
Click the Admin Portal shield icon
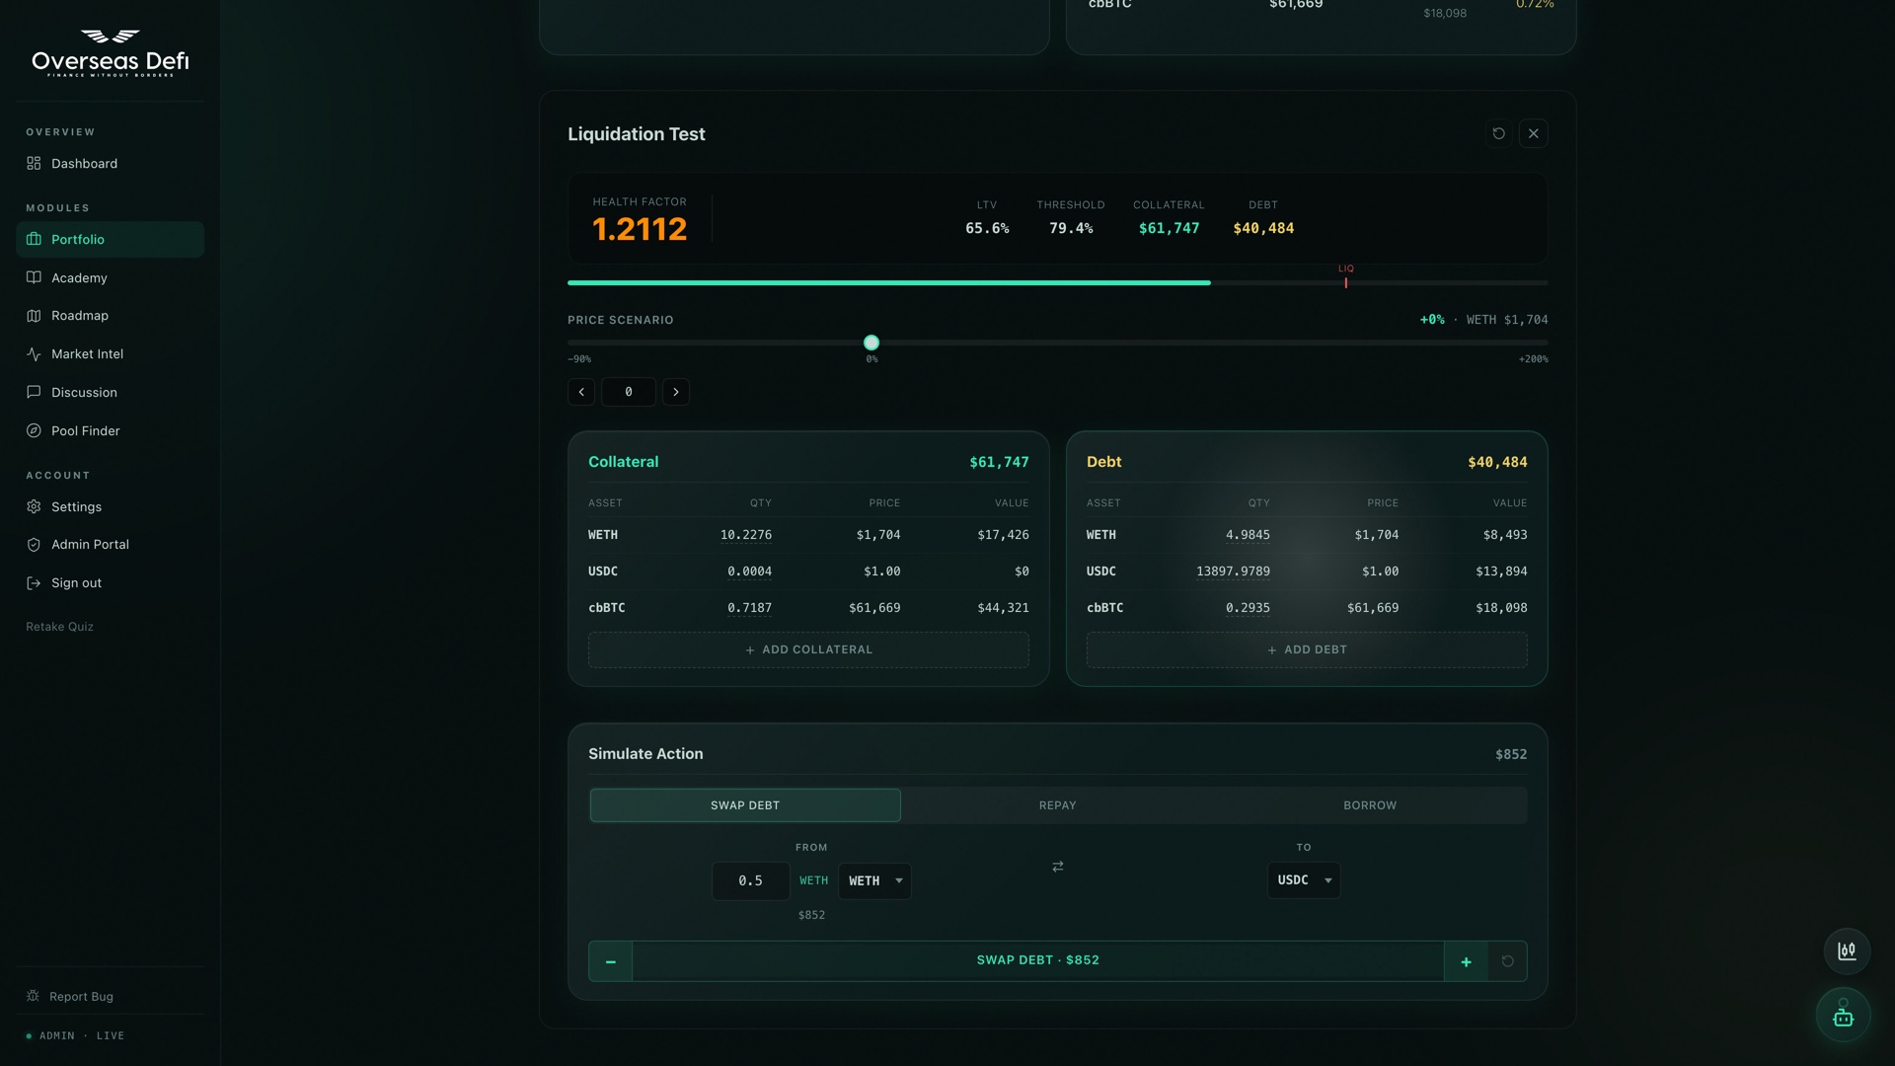[x=34, y=544]
